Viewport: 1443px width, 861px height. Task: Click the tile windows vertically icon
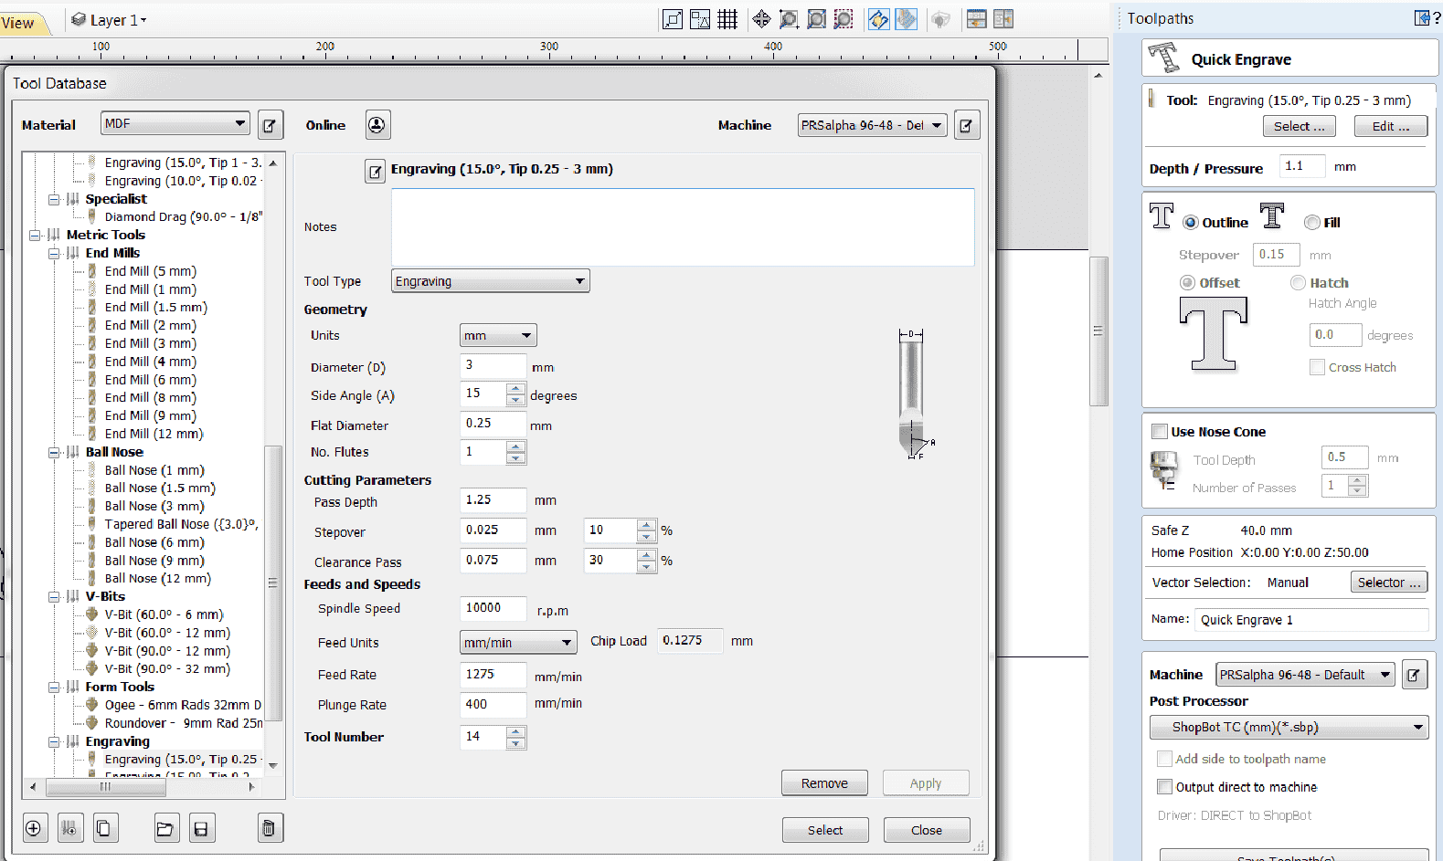1003,19
